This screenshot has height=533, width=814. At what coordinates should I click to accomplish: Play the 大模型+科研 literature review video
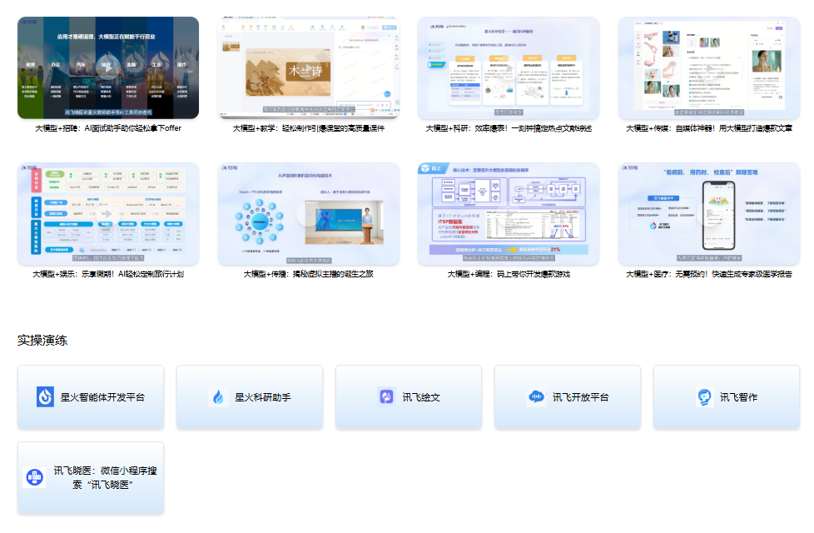[509, 67]
